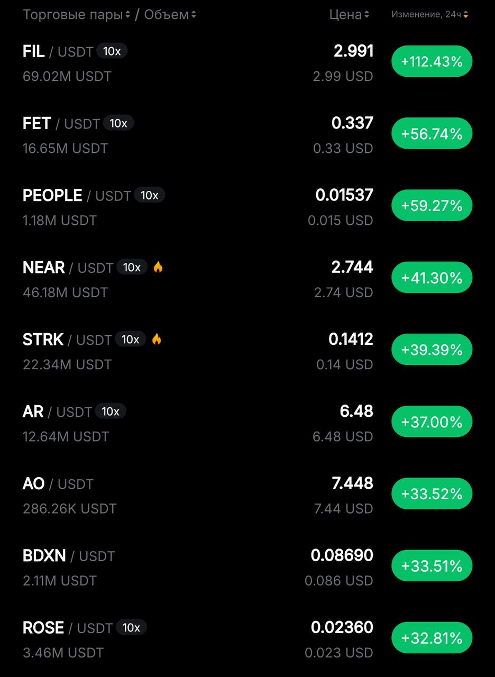Toggle the Изменение, 24ч sort arrows
This screenshot has height=677, width=495.
[465, 15]
